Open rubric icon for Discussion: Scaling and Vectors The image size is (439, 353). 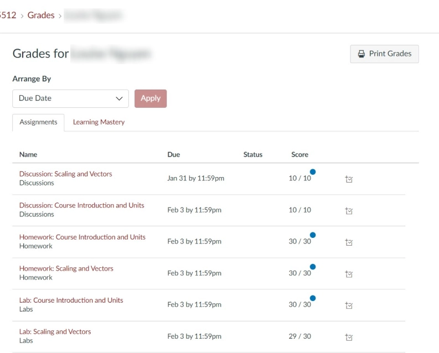[x=349, y=179]
